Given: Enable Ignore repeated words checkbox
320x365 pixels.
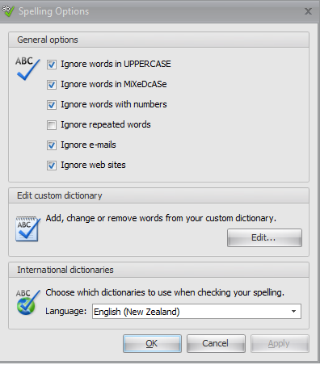Looking at the screenshot, I should coord(52,125).
